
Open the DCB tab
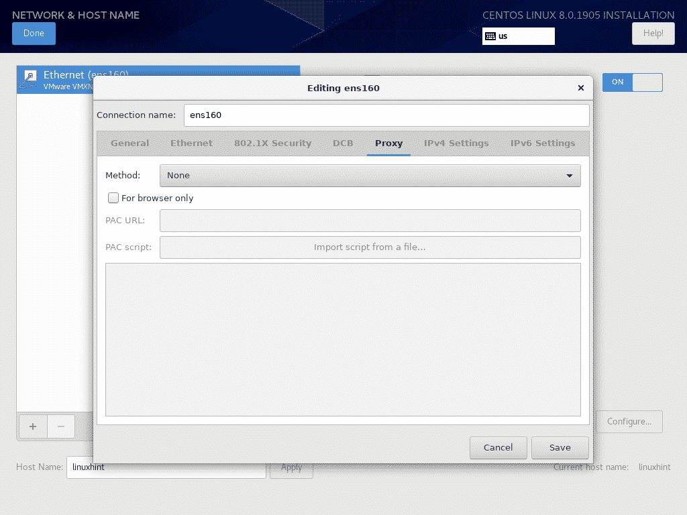point(343,144)
